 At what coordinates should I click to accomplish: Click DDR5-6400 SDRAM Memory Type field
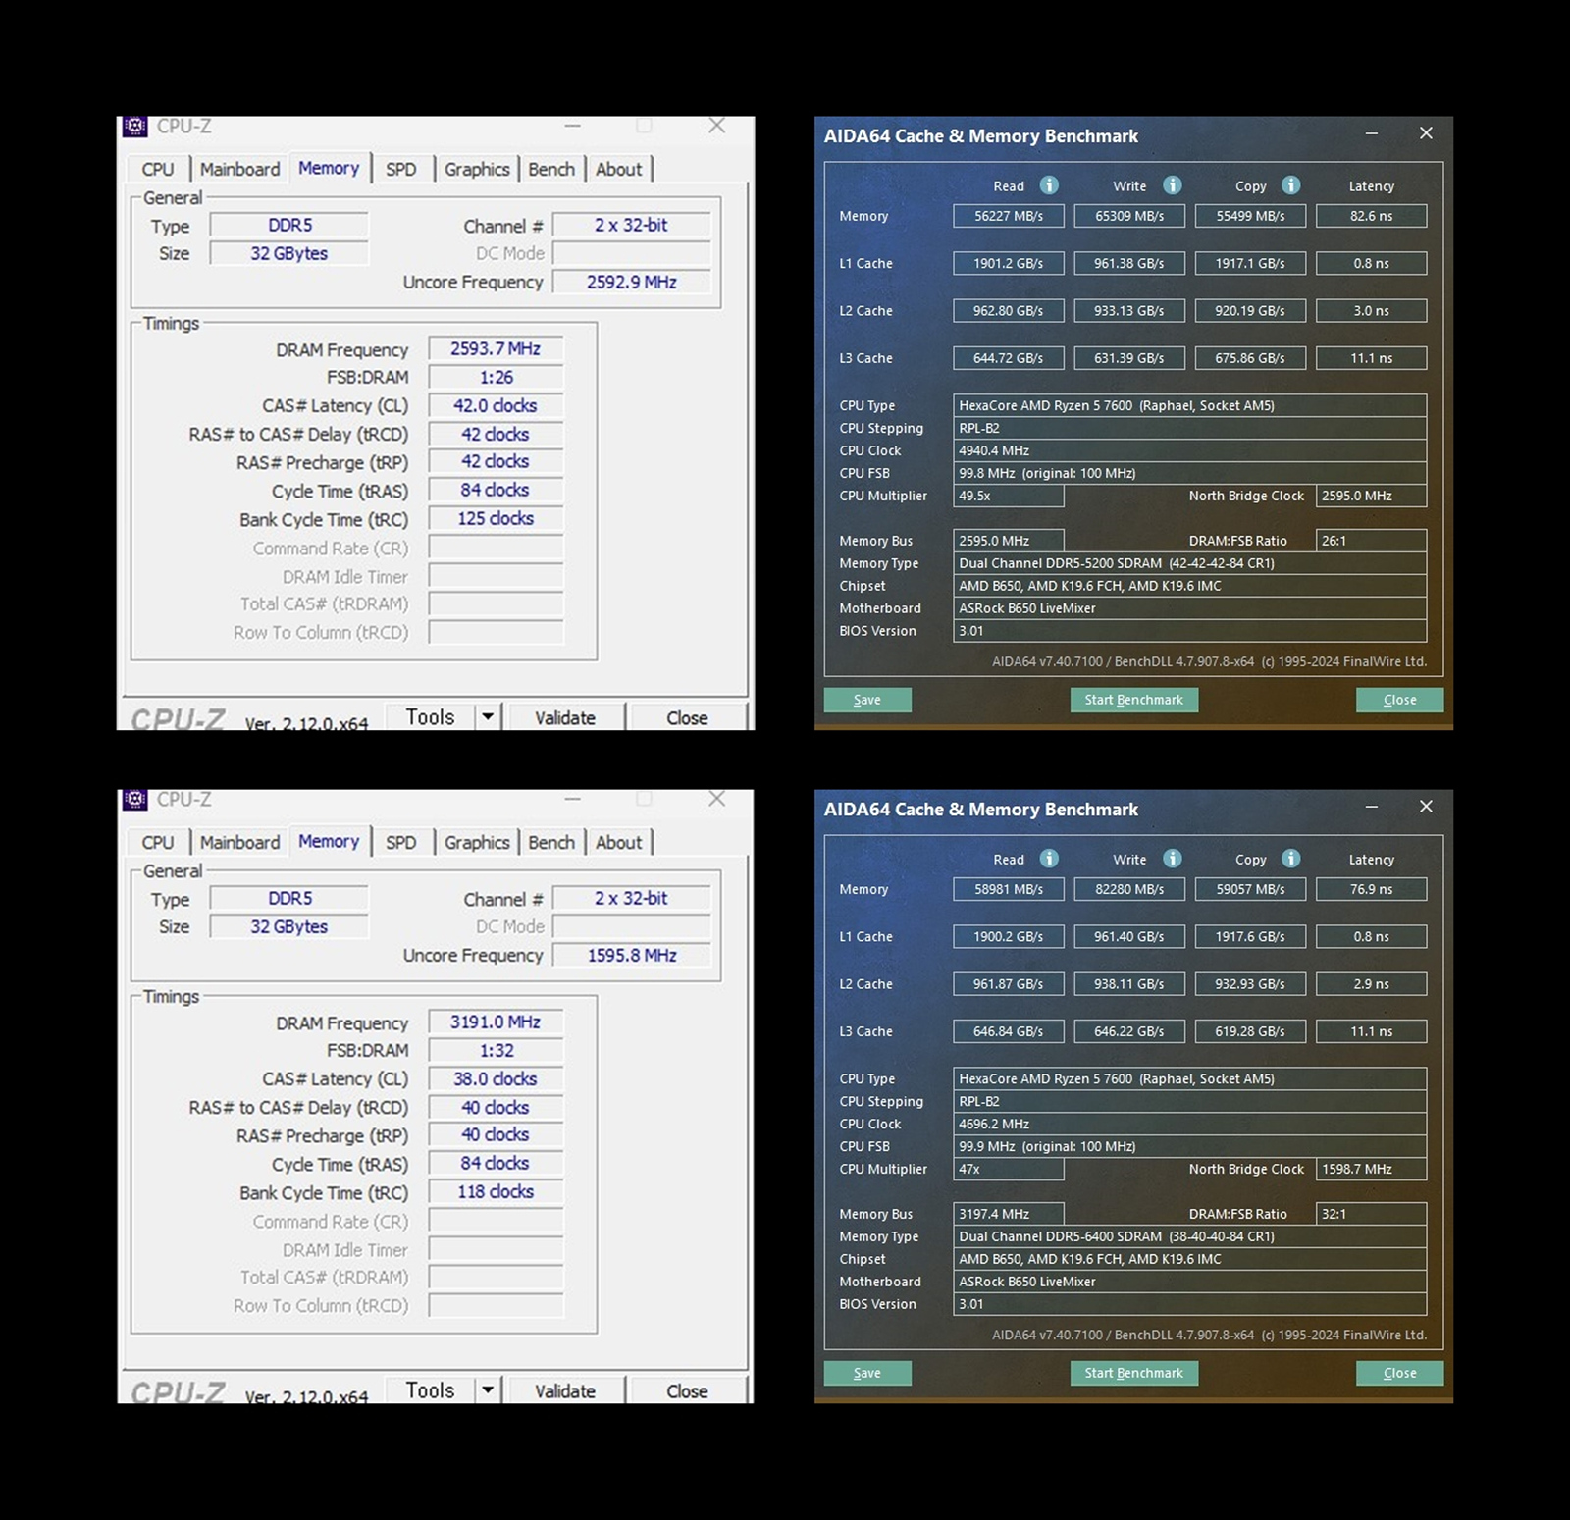(x=1190, y=1236)
